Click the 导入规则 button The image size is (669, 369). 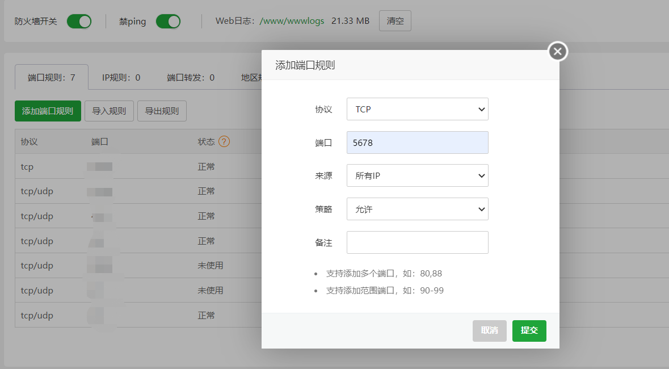click(109, 111)
